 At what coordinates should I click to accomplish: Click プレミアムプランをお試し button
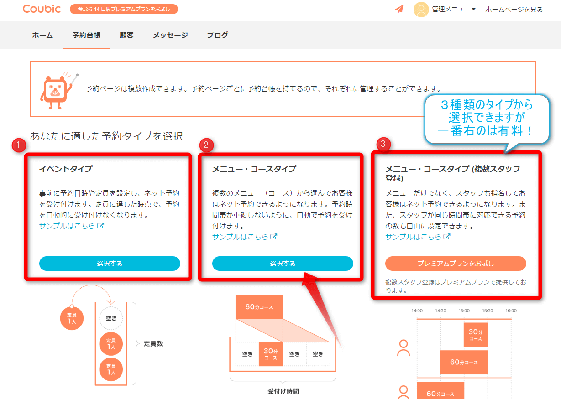point(456,264)
